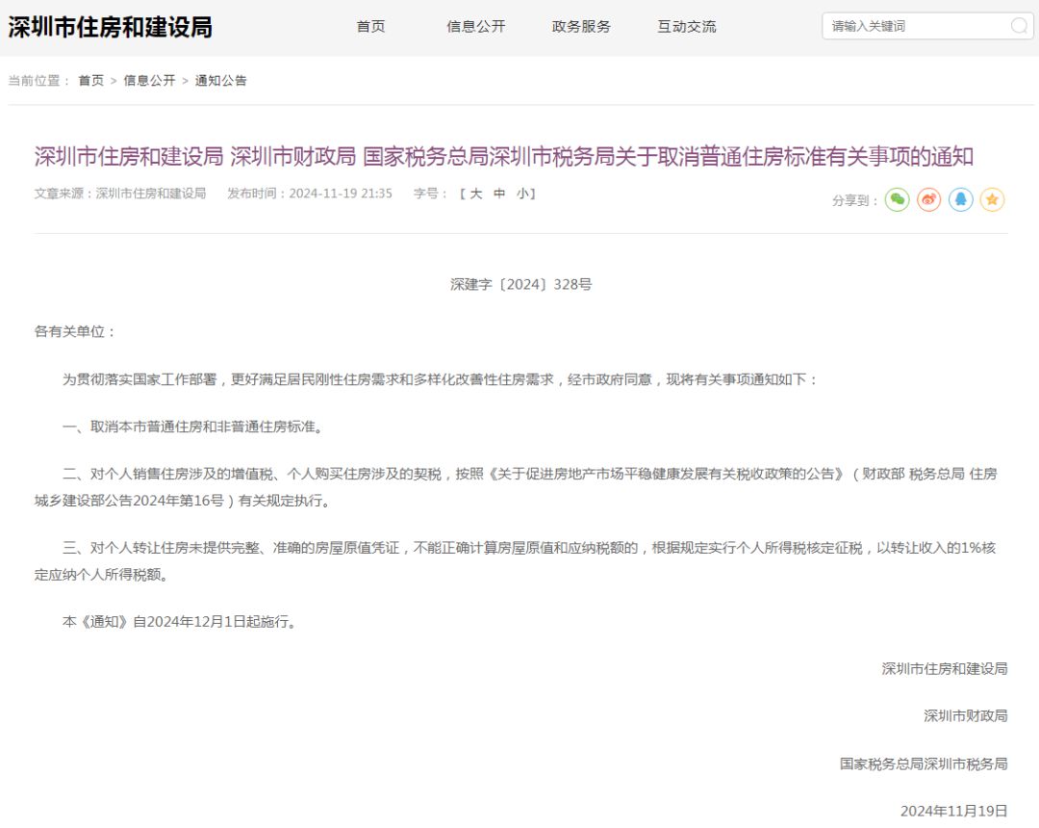Click the 当前位置 label
This screenshot has height=828, width=1039.
coord(38,80)
